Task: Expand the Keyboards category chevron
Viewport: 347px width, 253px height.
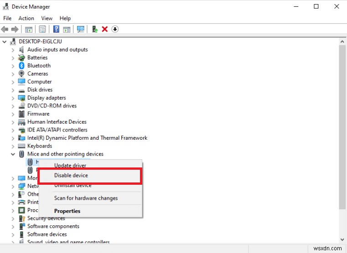Action: click(x=13, y=146)
